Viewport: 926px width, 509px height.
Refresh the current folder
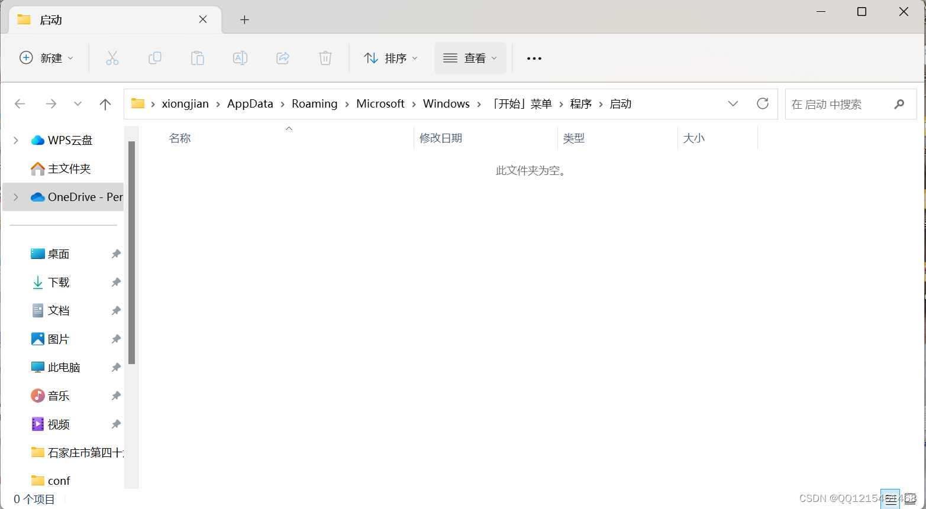pos(763,103)
